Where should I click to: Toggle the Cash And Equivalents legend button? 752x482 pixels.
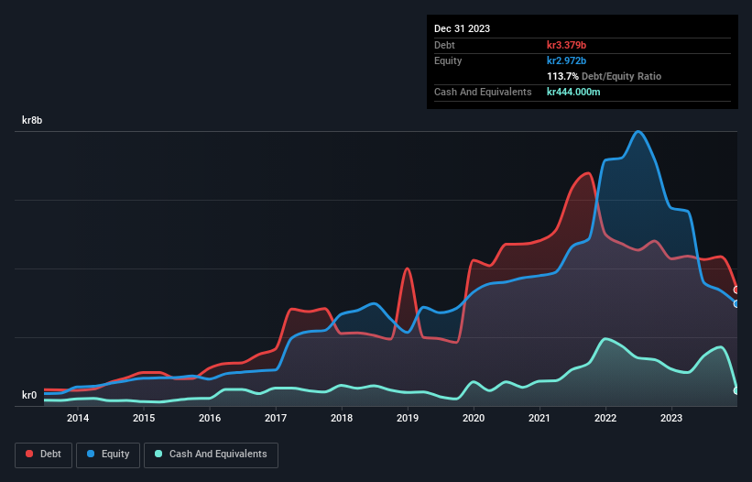[x=211, y=455]
